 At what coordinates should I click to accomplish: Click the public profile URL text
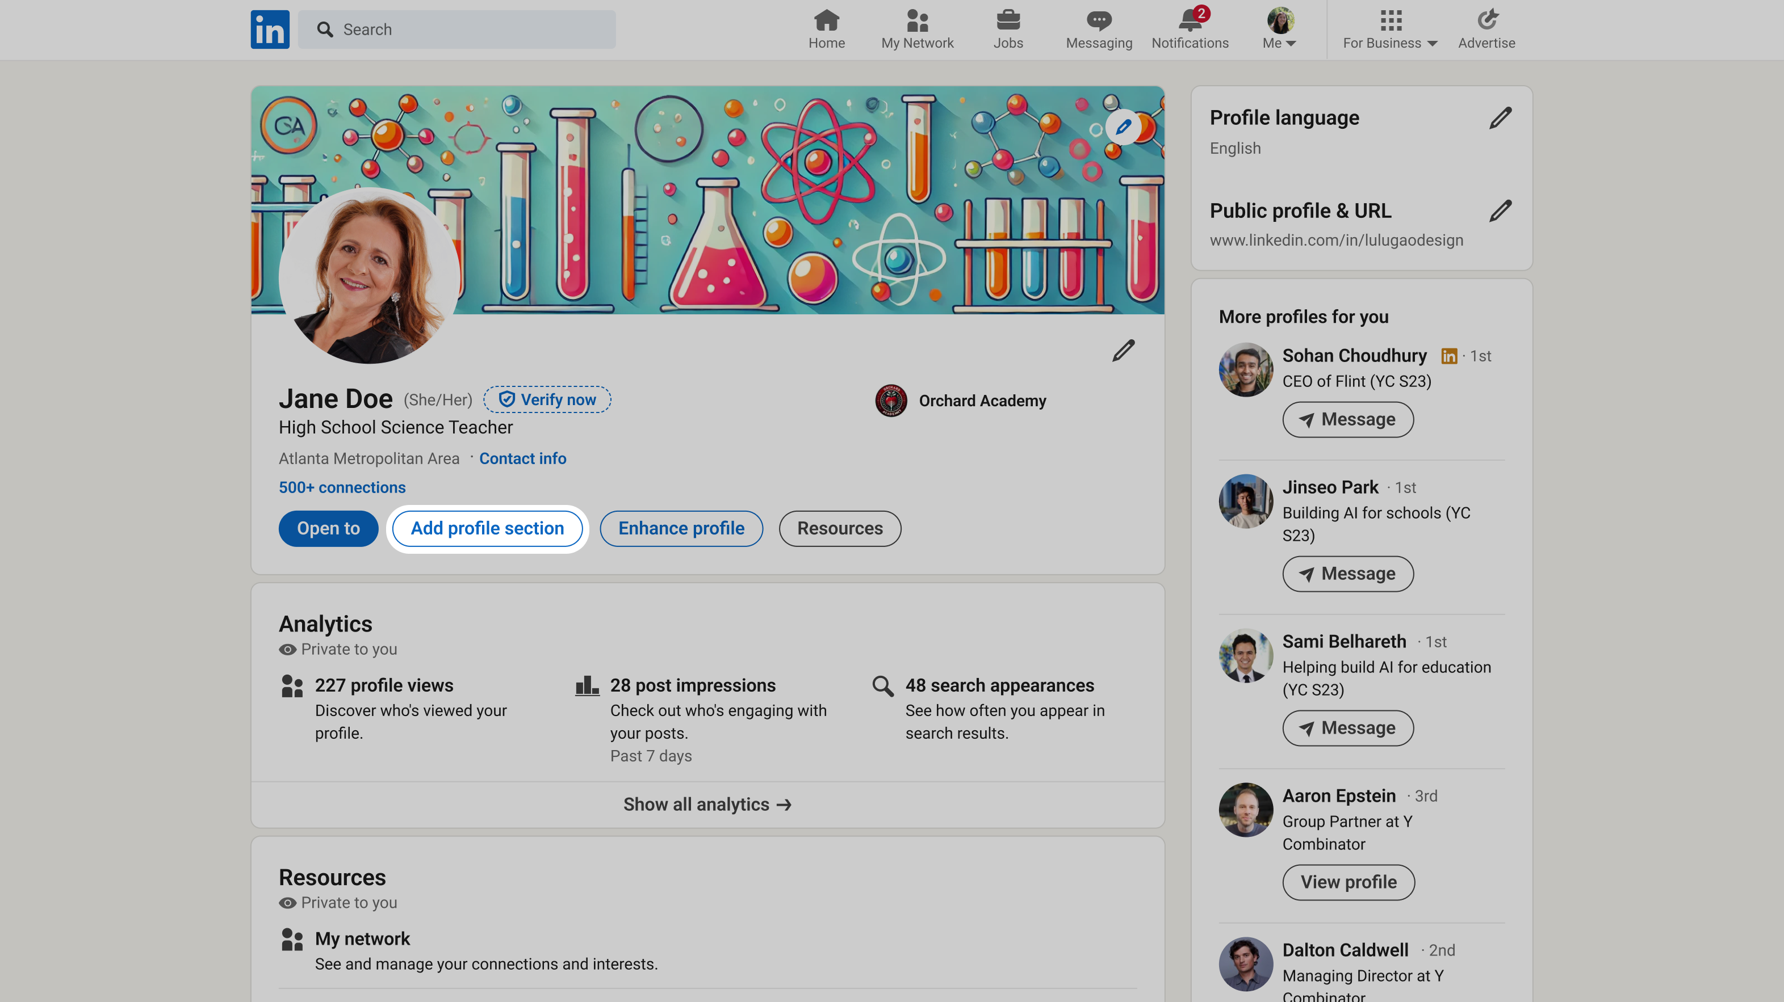coord(1336,240)
